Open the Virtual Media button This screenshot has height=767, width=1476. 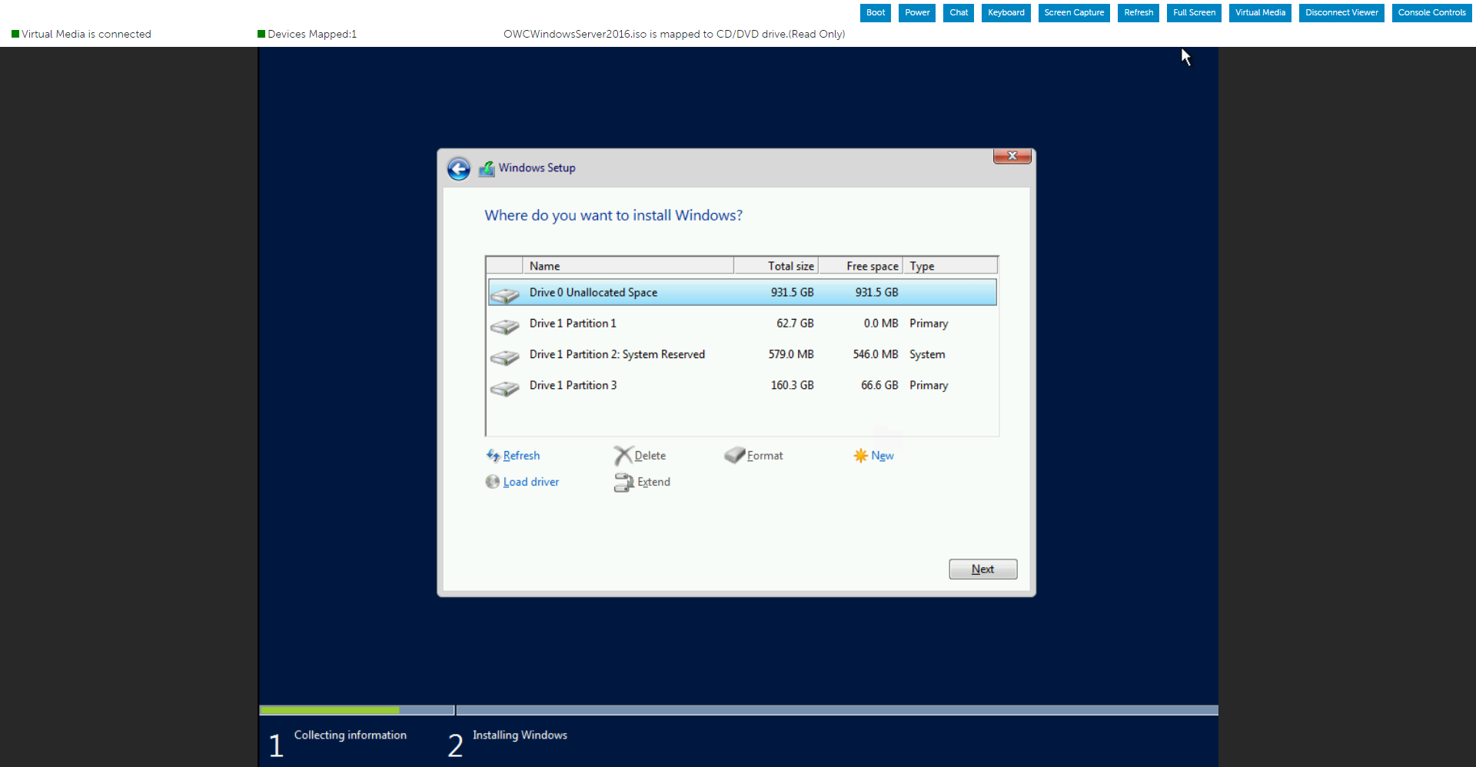[1260, 13]
